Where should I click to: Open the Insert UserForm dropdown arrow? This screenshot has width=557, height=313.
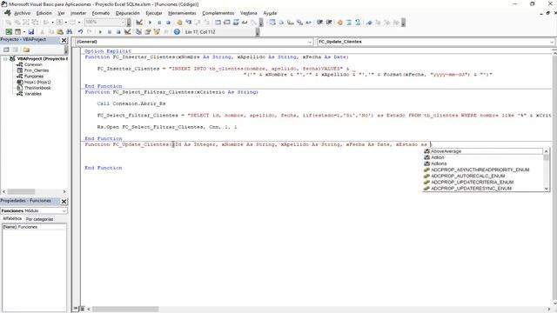(x=23, y=32)
